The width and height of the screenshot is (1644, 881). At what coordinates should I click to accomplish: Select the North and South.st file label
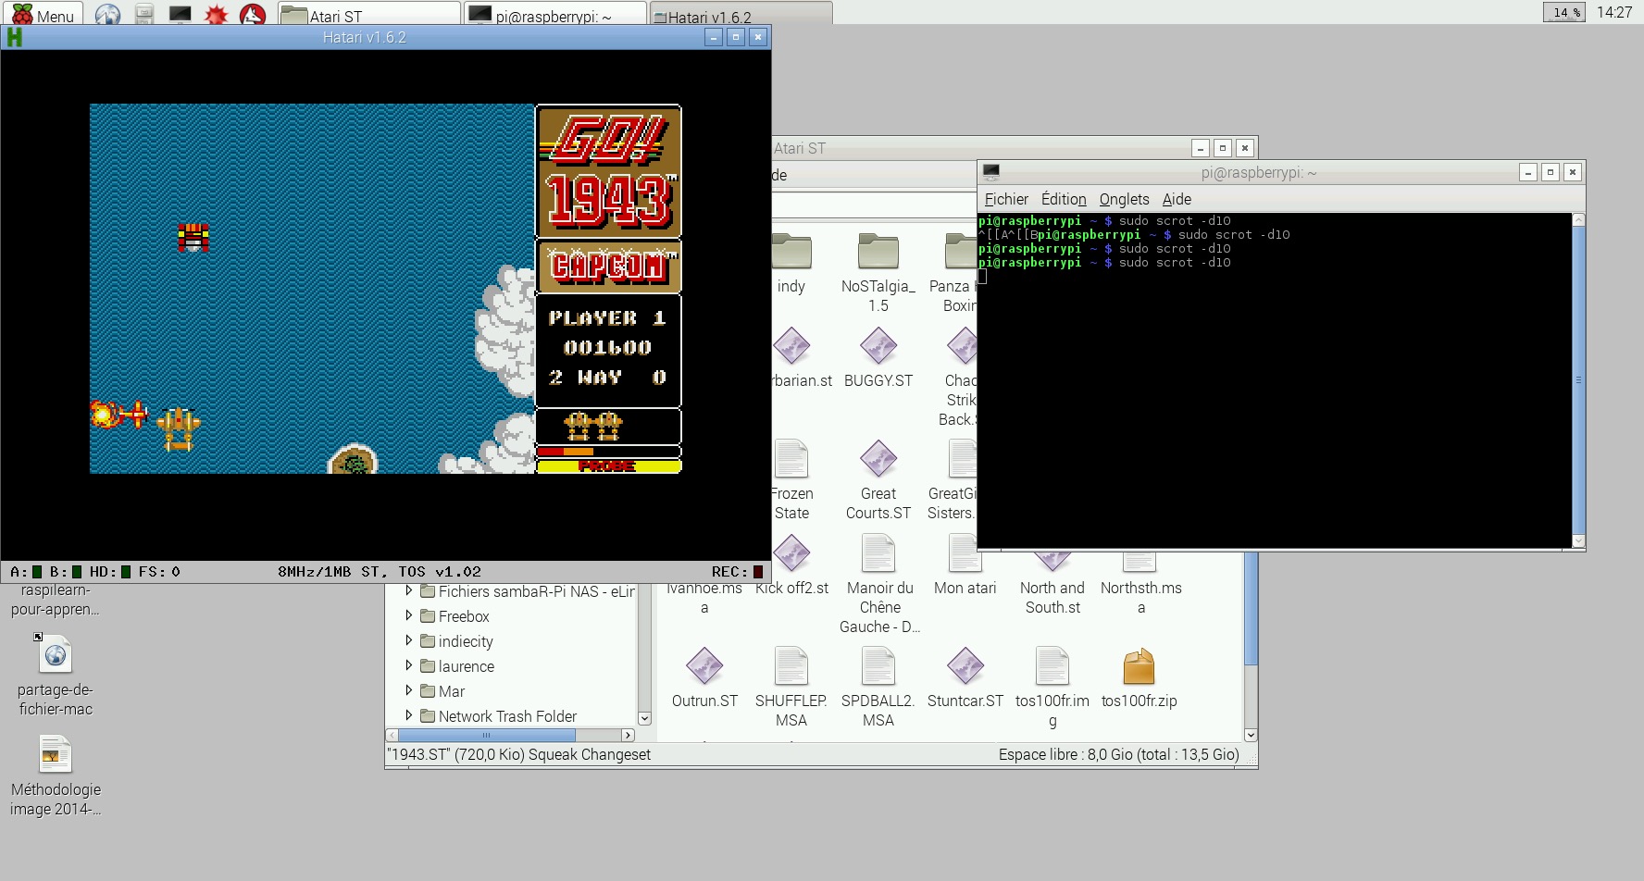coord(1052,598)
